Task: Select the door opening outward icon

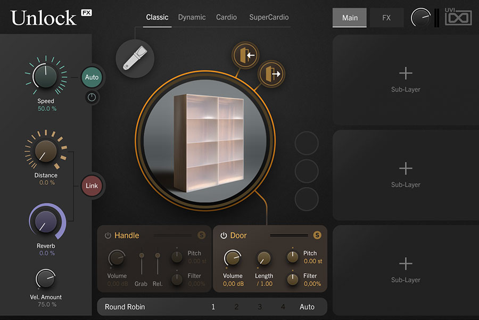Action: pos(271,74)
